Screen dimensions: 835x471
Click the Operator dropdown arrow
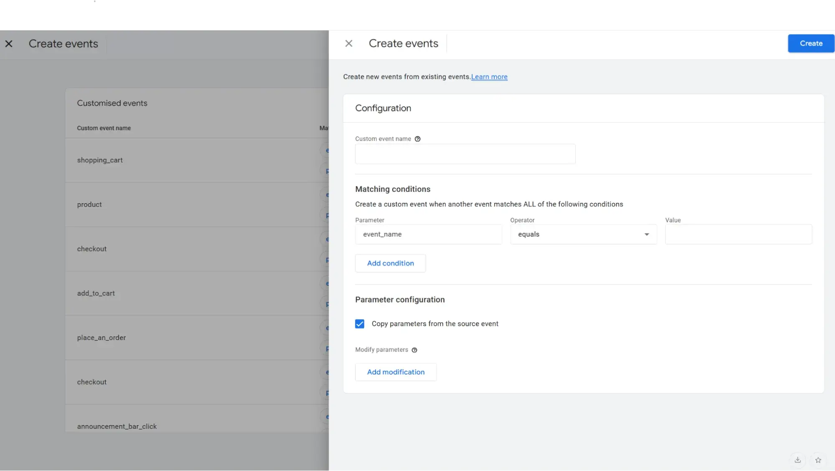pyautogui.click(x=646, y=234)
